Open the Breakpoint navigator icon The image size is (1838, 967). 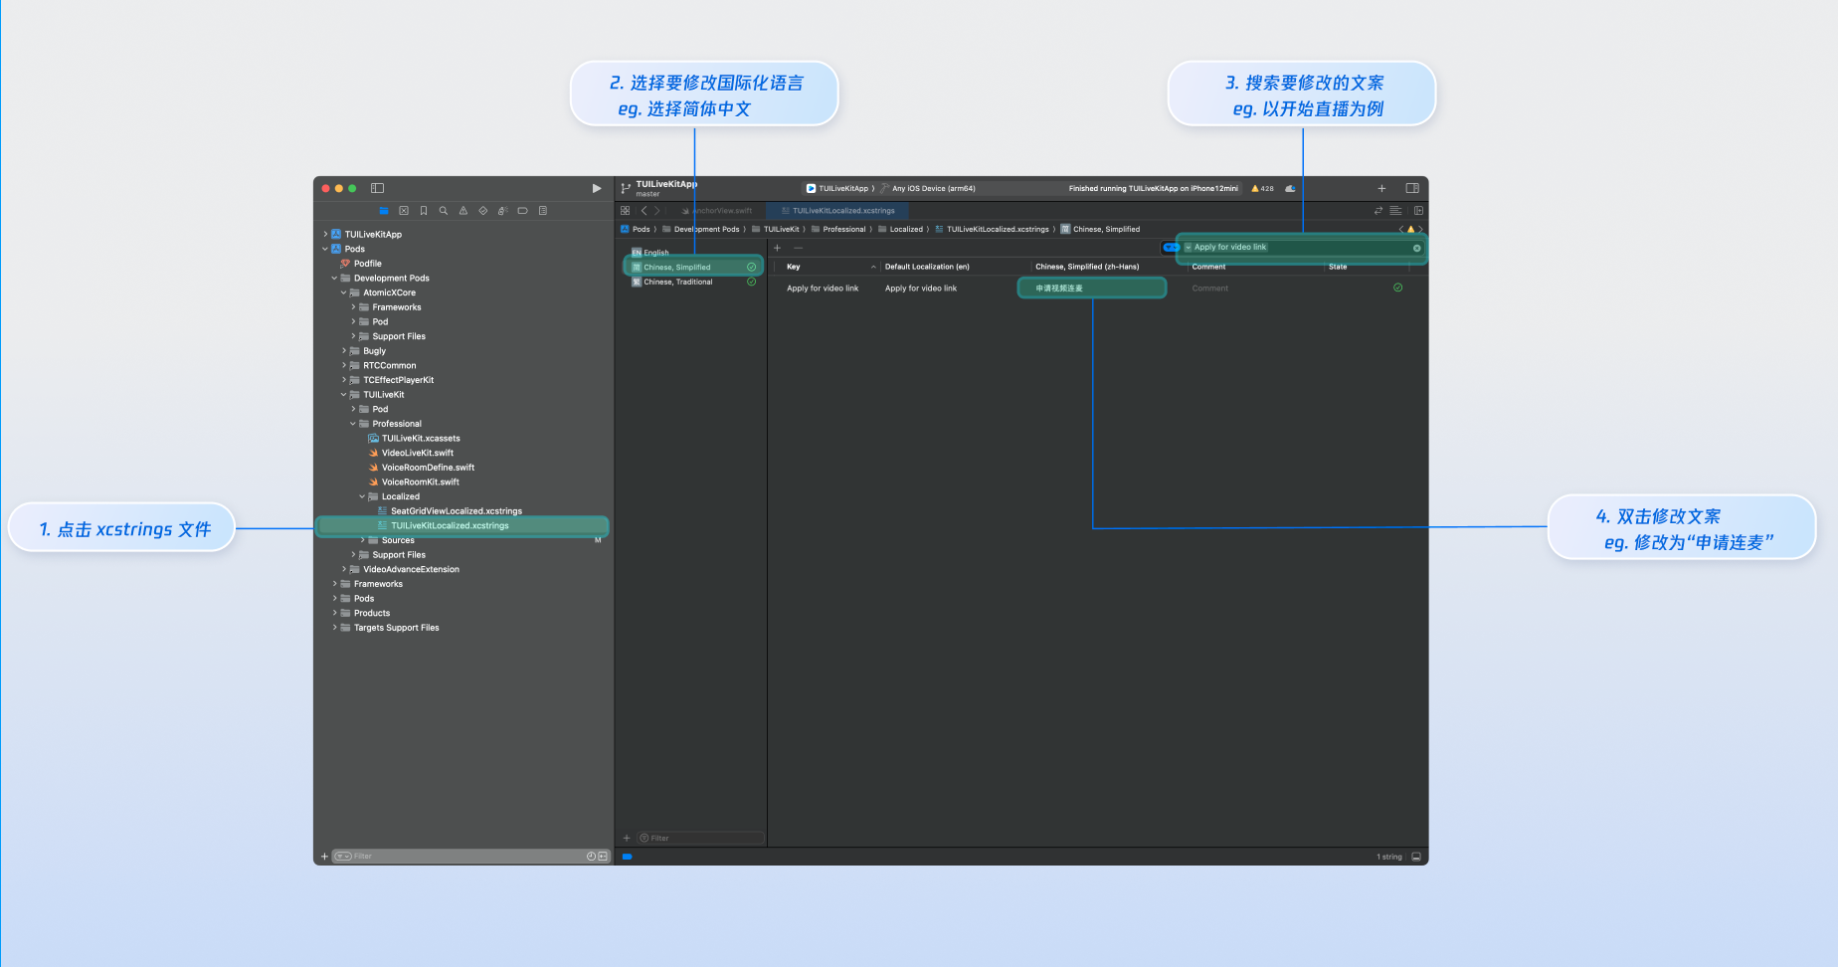point(522,211)
